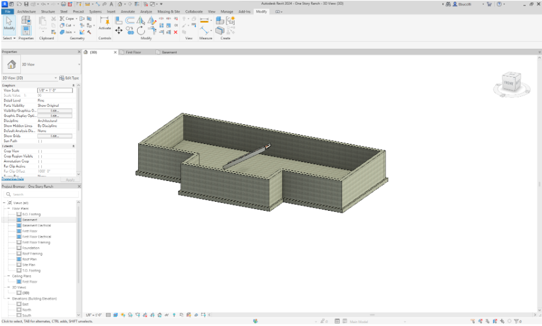Viewport: 542px width, 326px height.
Task: Click the FRONT face of the ViewCube
Action: 508,83
